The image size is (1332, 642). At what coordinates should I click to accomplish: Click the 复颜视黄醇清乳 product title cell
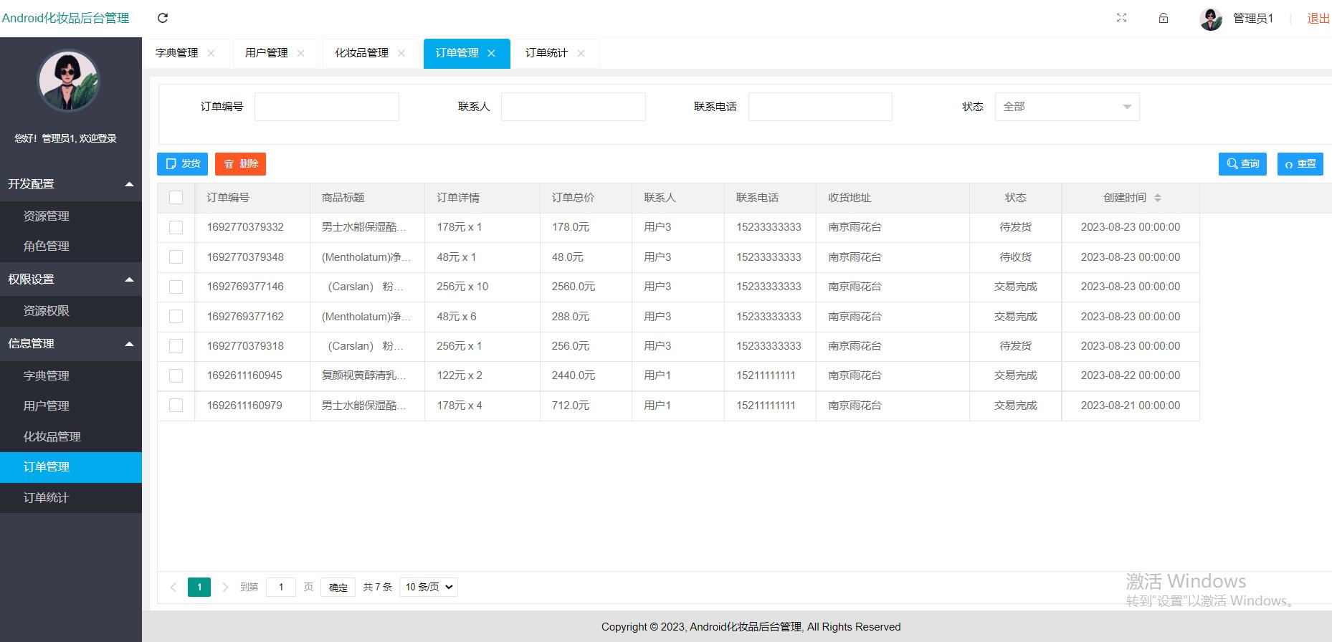pos(367,375)
